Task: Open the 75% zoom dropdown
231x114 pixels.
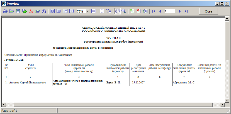Action: point(88,11)
